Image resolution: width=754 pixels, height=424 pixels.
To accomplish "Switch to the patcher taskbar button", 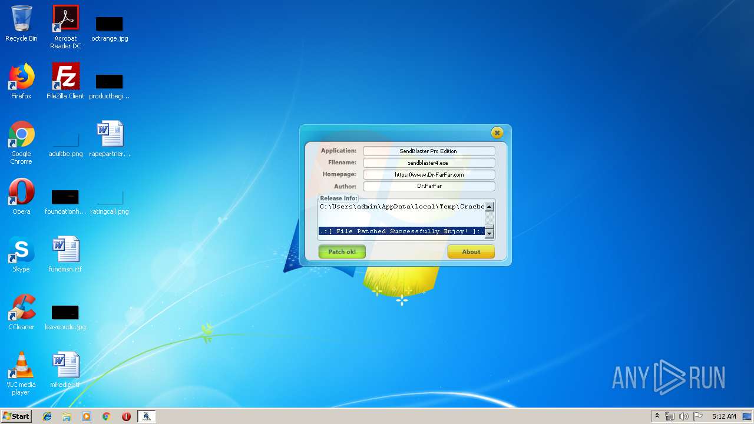I will click(x=147, y=416).
